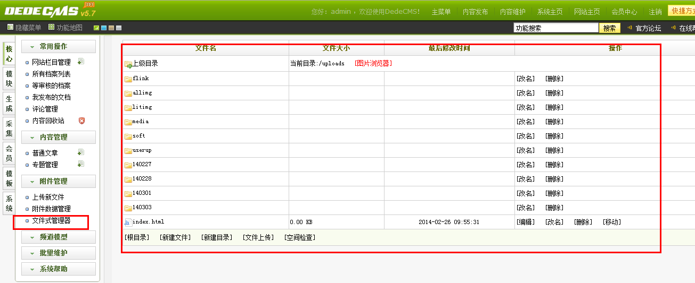Collapse the 内容管理 section
The image size is (695, 283).
59,137
